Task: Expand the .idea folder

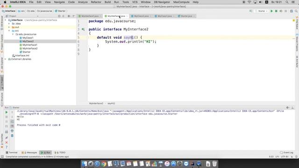Action: (x=9, y=24)
